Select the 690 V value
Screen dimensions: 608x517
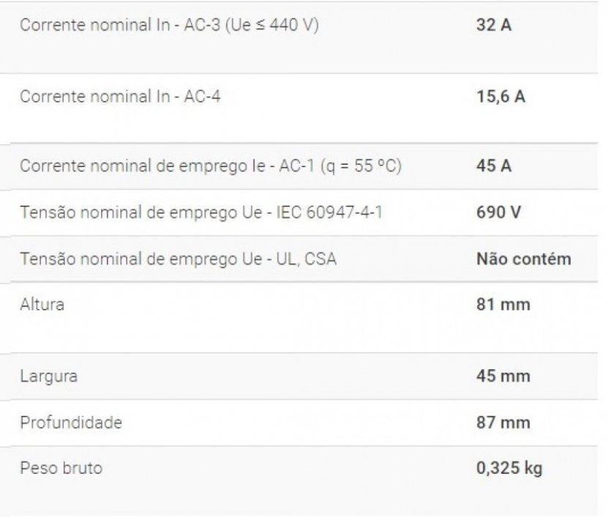[x=498, y=212]
